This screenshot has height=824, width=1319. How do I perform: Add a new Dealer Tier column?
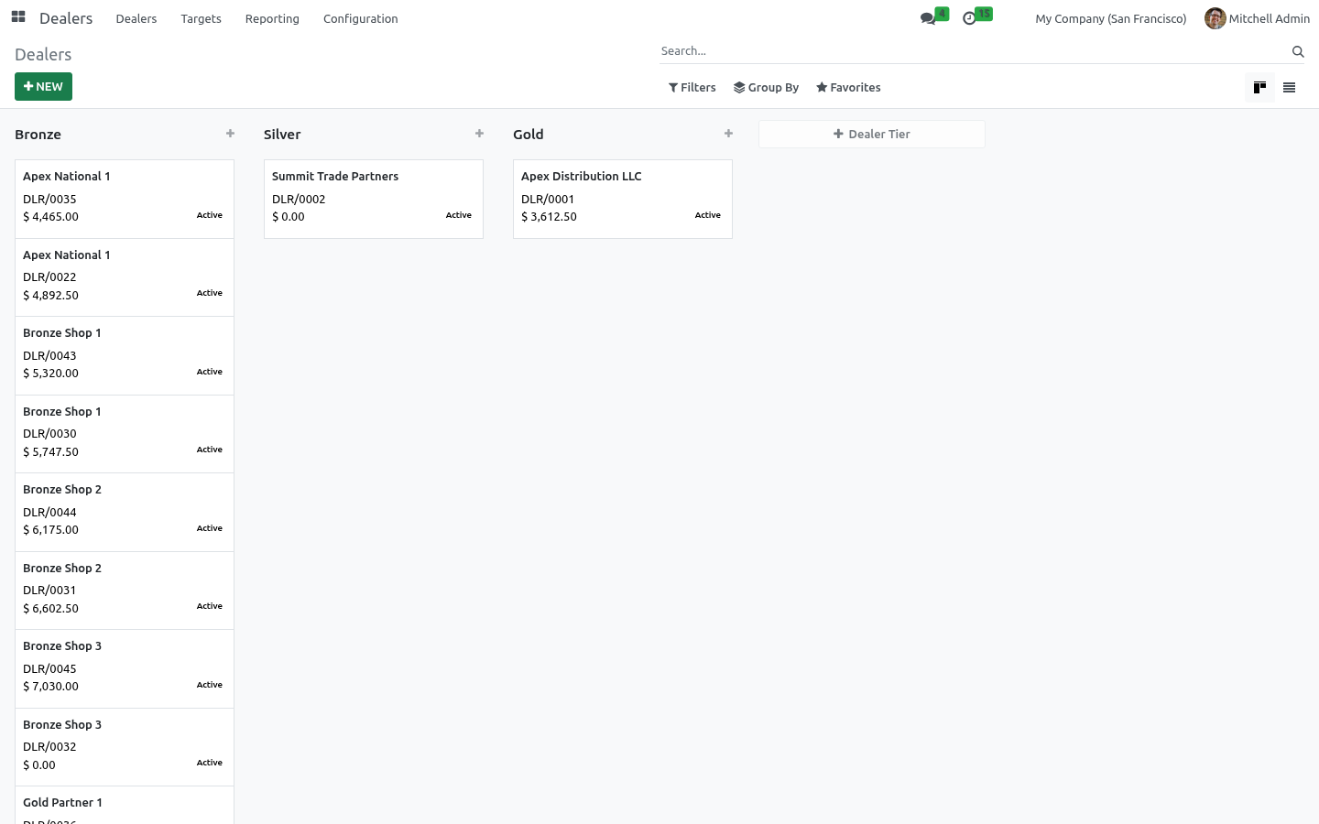coord(872,134)
